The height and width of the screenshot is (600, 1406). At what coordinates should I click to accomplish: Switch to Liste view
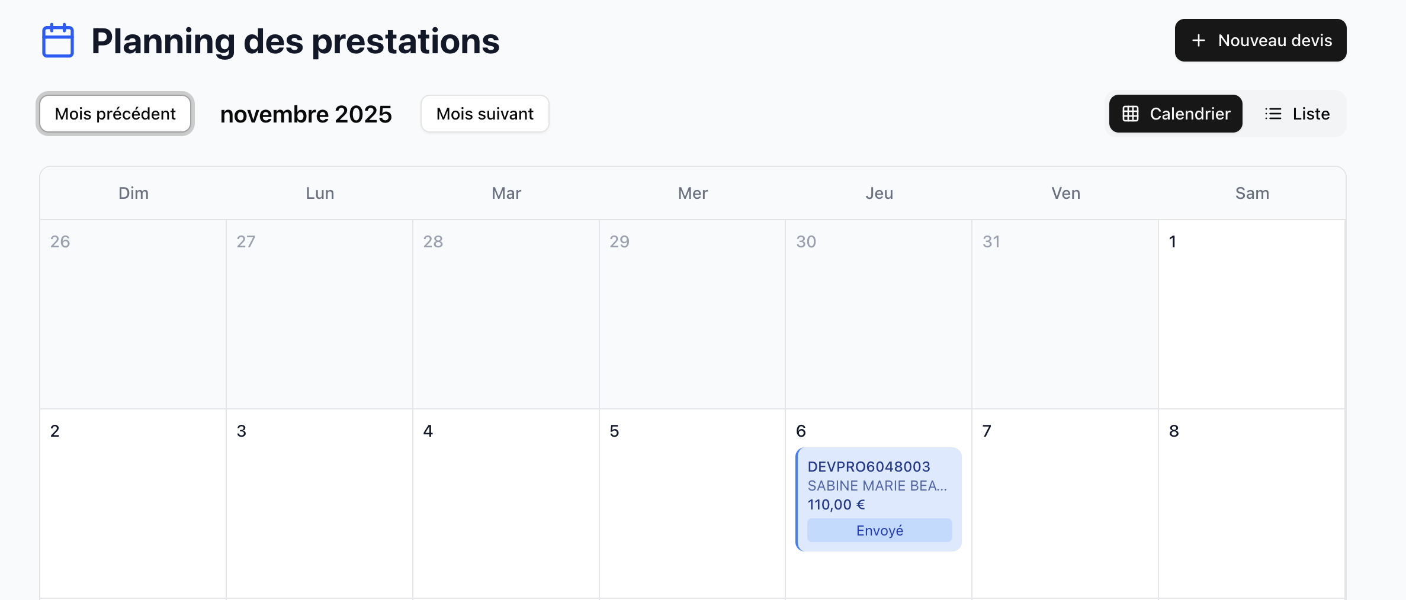tap(1297, 114)
